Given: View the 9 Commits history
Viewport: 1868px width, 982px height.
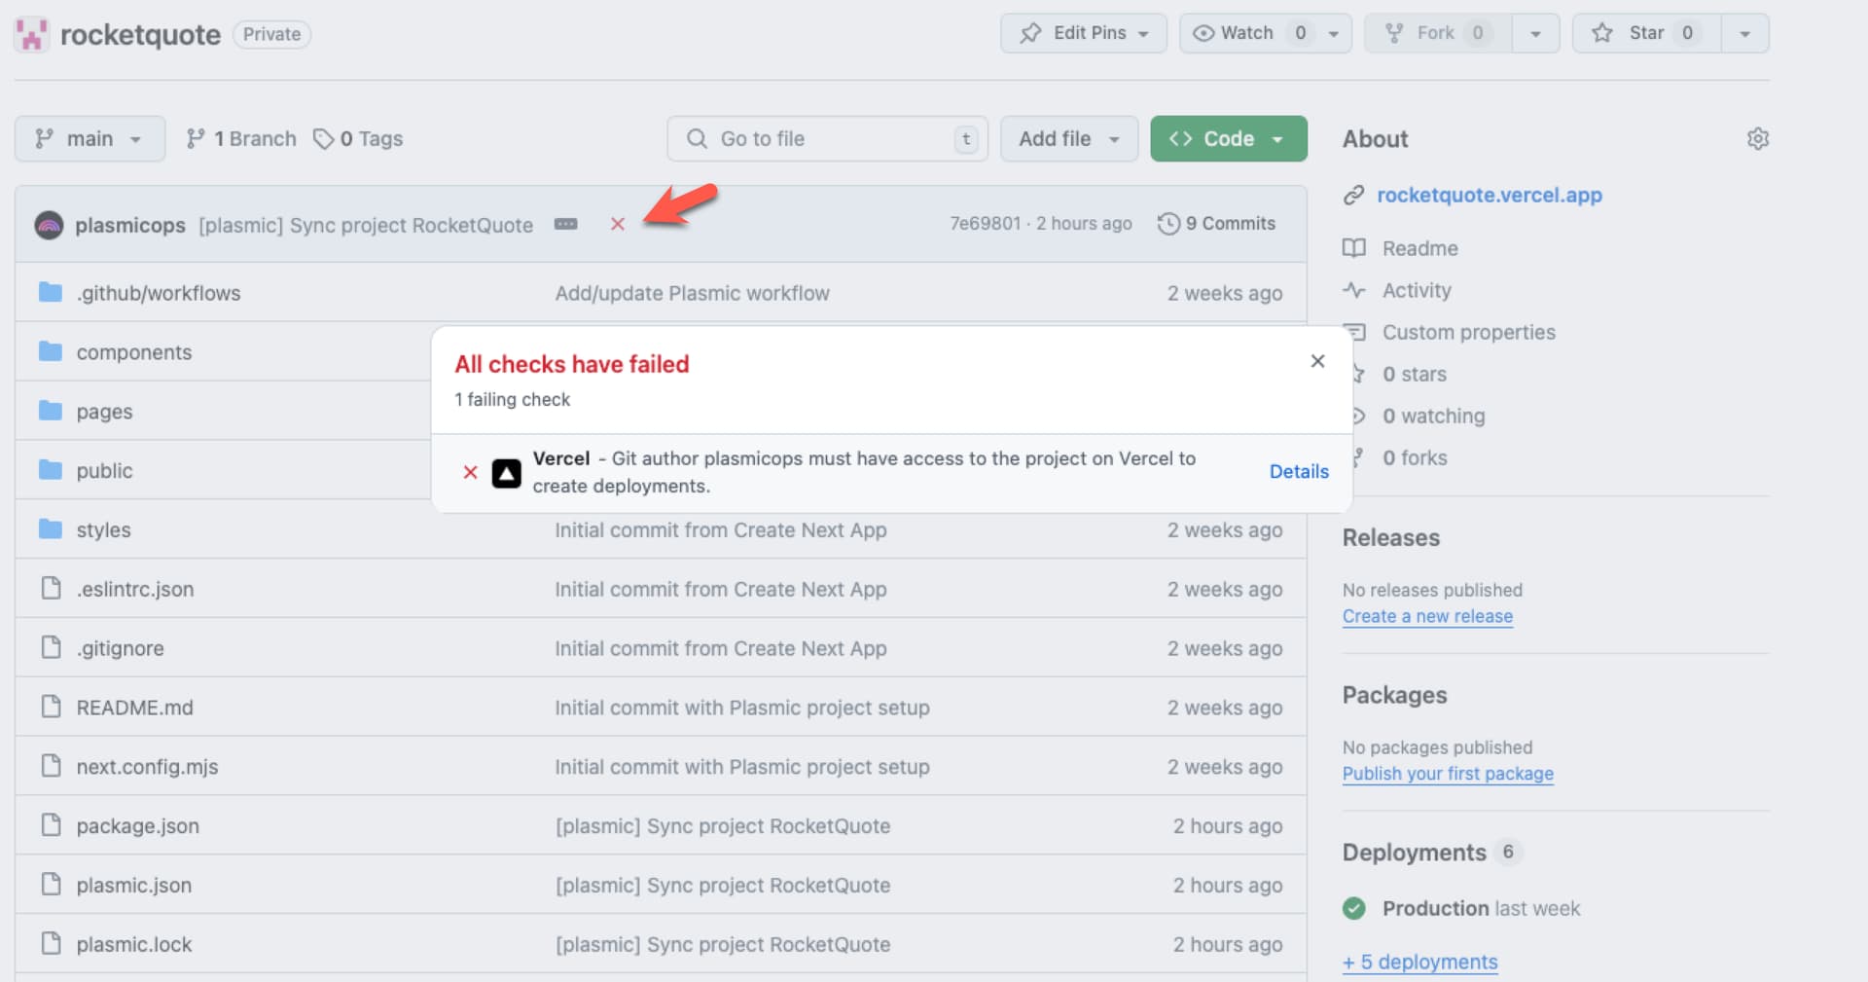Looking at the screenshot, I should (x=1217, y=224).
